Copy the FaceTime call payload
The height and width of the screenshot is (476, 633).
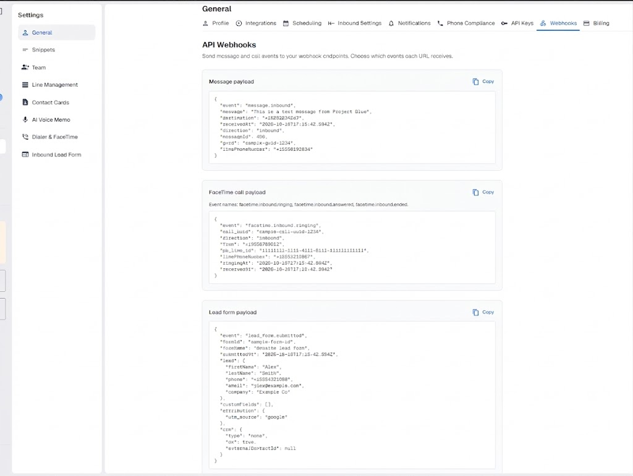click(x=483, y=192)
